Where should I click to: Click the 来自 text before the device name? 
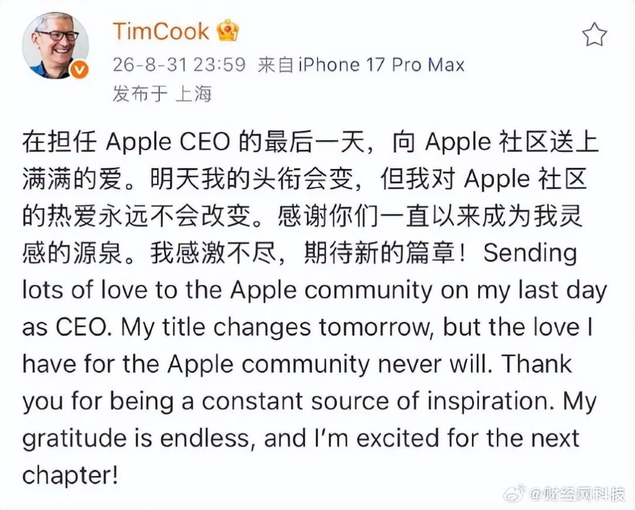pos(276,65)
